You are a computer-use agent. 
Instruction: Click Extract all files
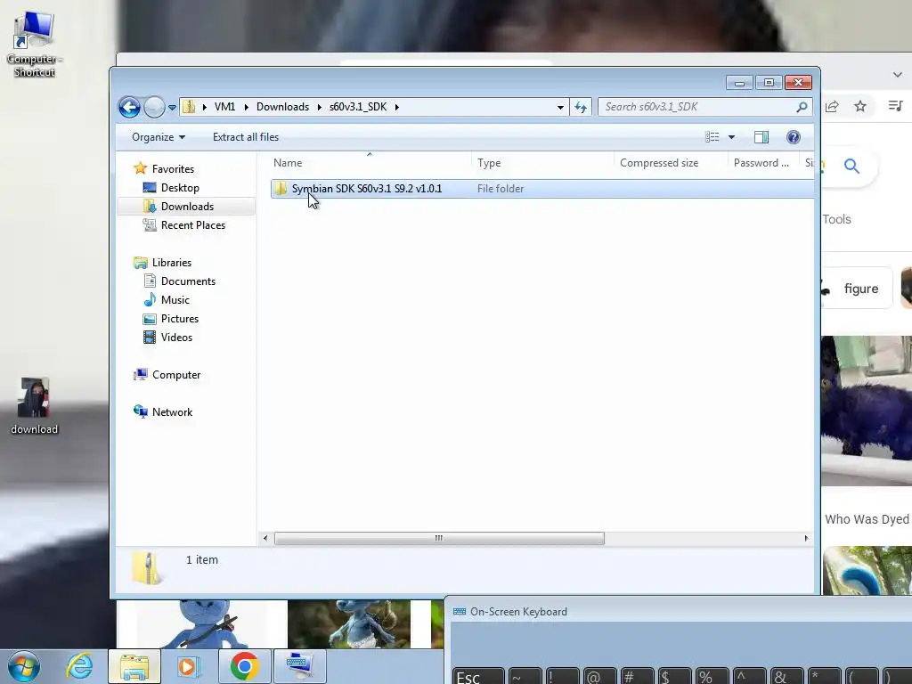coord(246,137)
